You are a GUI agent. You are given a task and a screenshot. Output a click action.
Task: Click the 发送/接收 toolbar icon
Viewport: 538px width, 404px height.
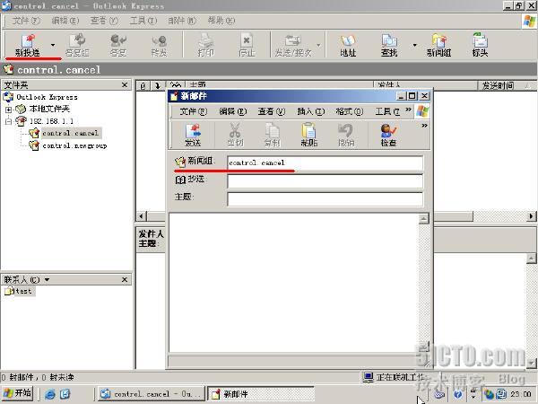coord(293,45)
